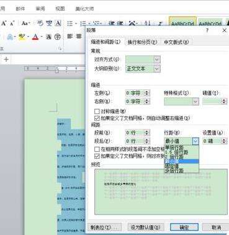Toggle 如果定义了文档网格 auto adjust right indent checkbox
The width and height of the screenshot is (229, 235).
tap(97, 118)
